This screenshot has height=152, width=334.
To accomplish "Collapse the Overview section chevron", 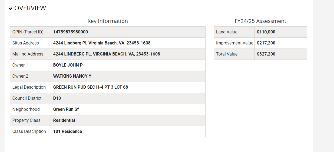I will [x=10, y=9].
